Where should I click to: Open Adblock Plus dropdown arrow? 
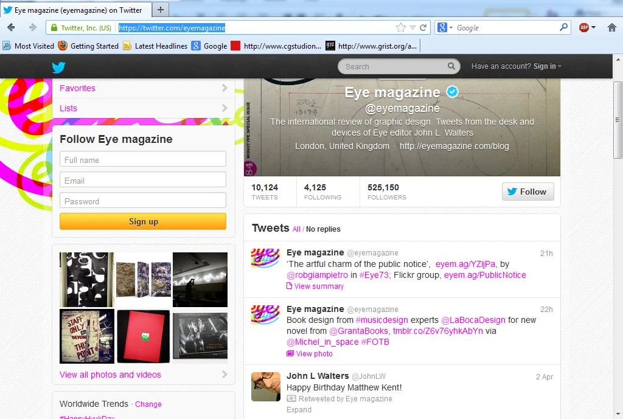[594, 27]
